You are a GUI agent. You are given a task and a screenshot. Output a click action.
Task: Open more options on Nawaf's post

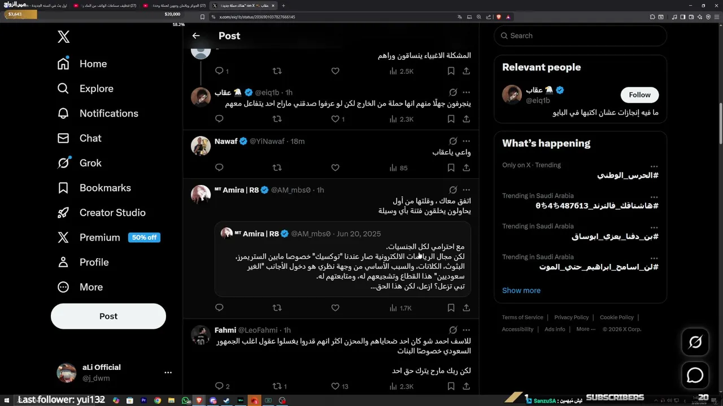[x=466, y=141]
